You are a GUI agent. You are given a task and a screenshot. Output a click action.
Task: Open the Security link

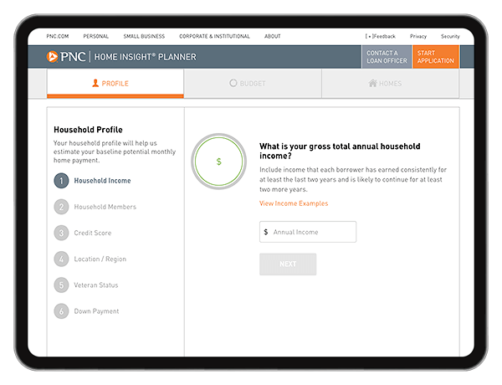coord(450,36)
